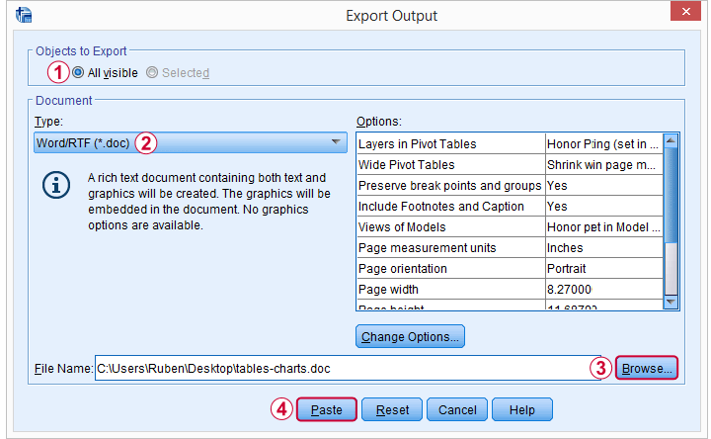Select the Selected radio button
Viewport: 711px width, 439px height.
[x=151, y=72]
